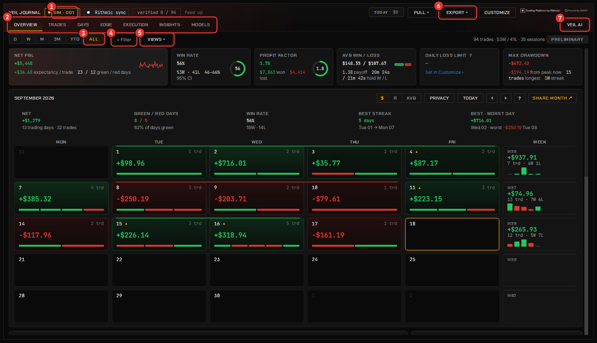Open the September 8 day cell -$250.19
Image resolution: width=597 pixels, height=343 pixels.
(159, 198)
